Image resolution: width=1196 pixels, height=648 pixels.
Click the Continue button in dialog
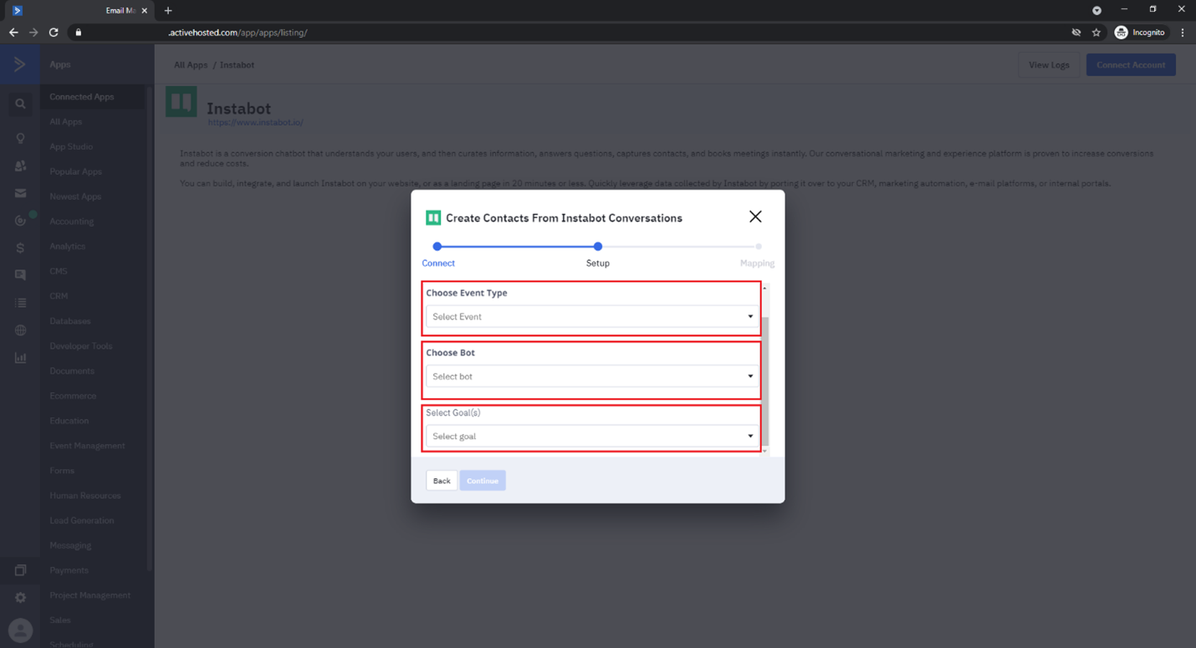tap(483, 481)
